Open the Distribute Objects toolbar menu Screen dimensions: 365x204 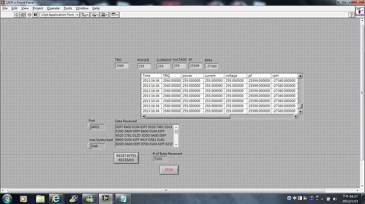(95, 15)
